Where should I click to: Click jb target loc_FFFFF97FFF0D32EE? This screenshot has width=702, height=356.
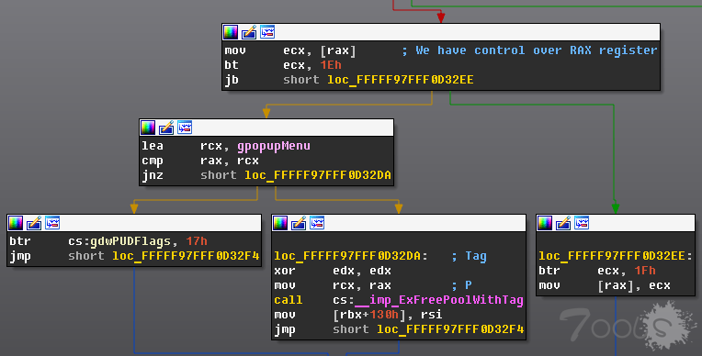pyautogui.click(x=401, y=80)
